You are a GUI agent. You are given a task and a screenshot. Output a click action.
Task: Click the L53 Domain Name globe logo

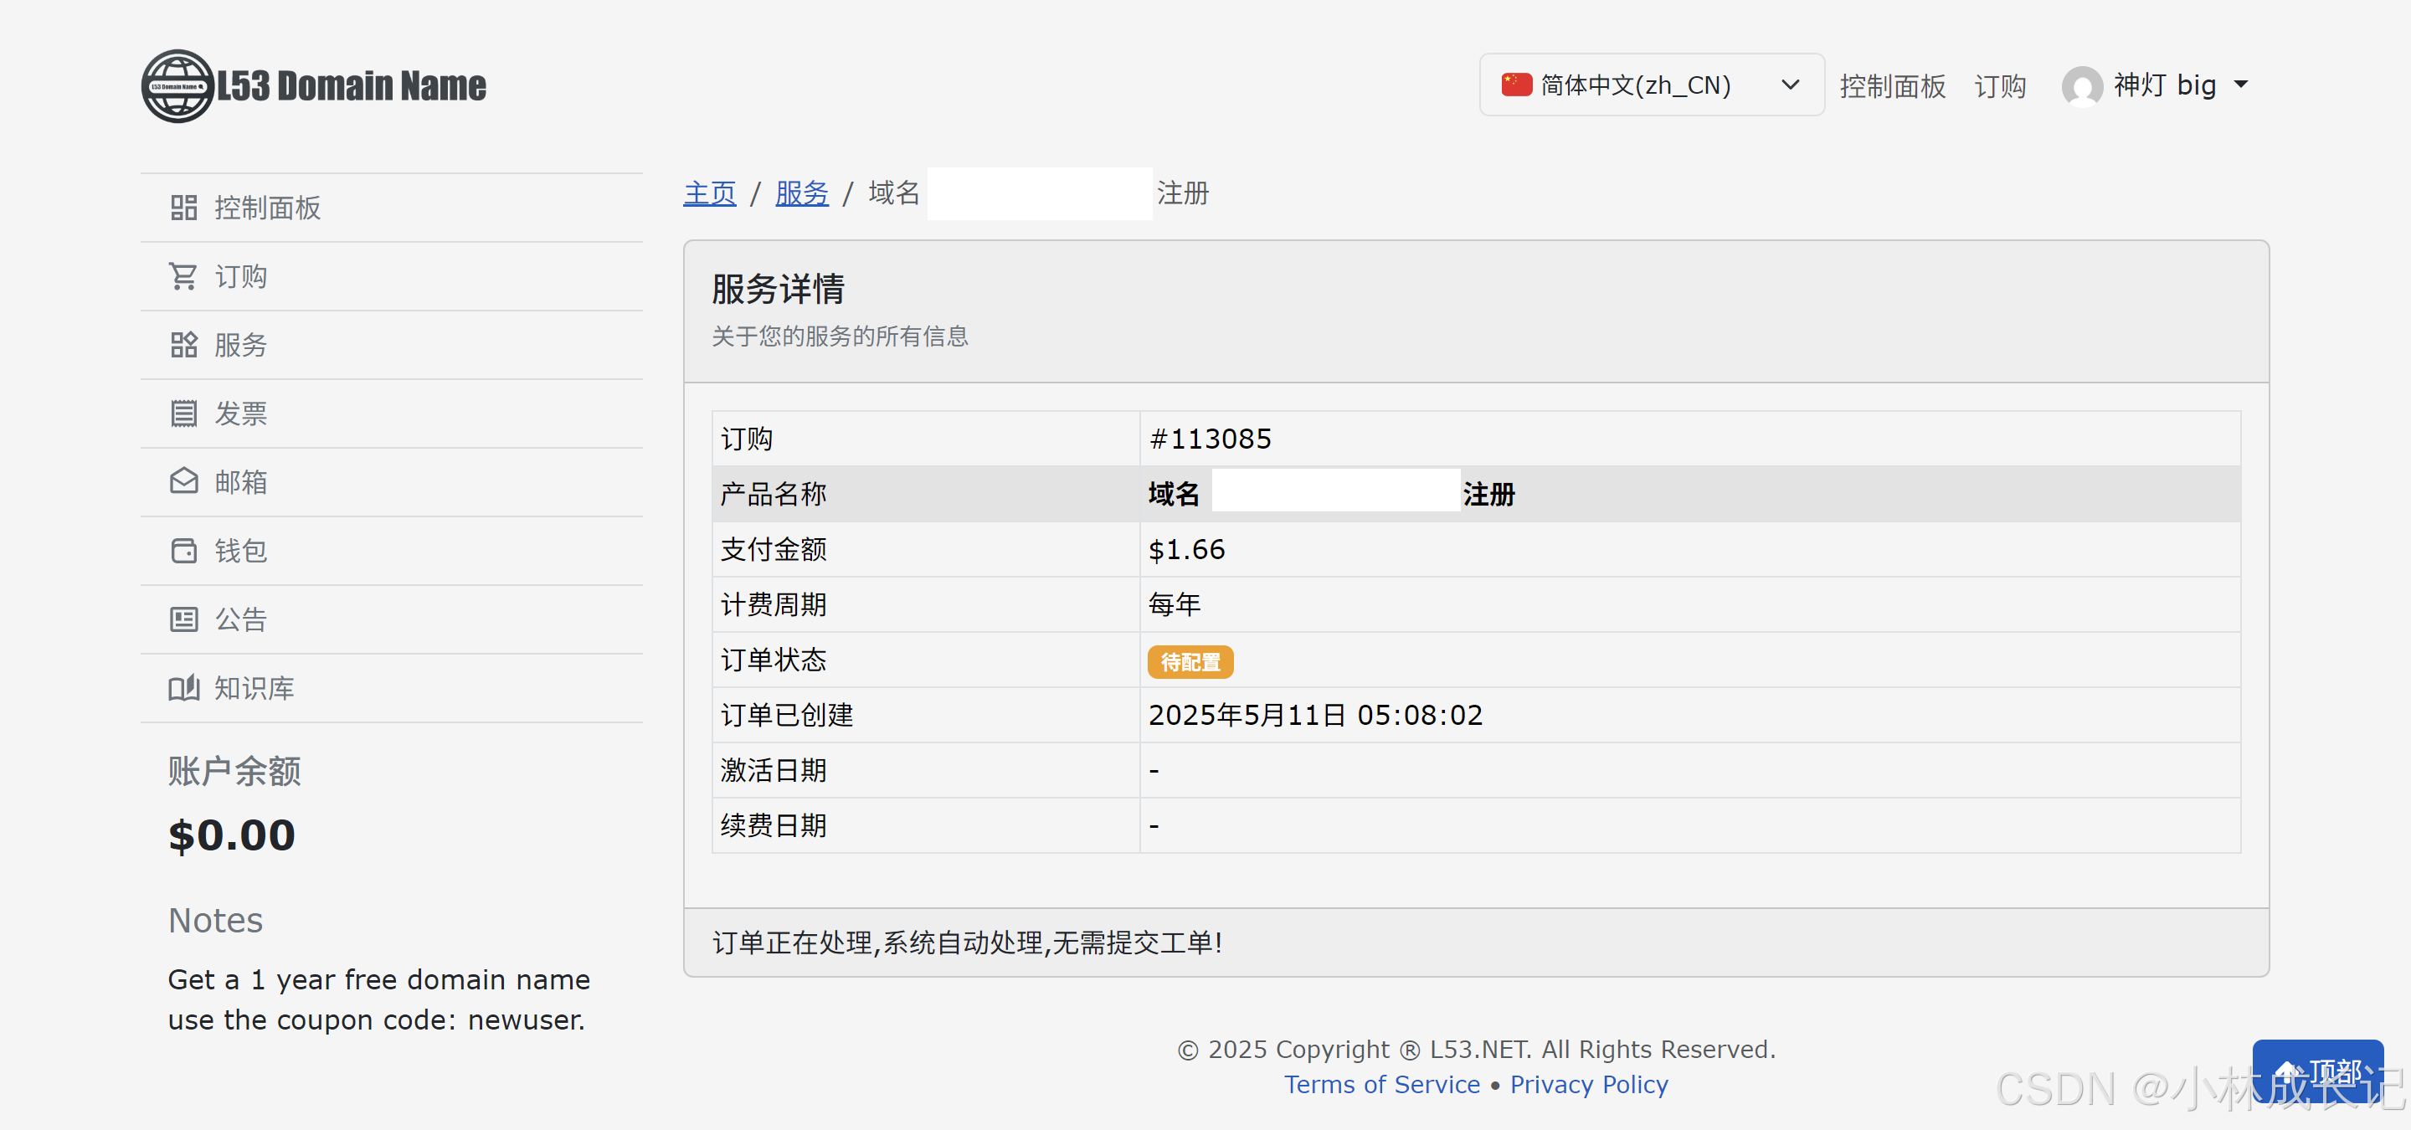coord(177,86)
